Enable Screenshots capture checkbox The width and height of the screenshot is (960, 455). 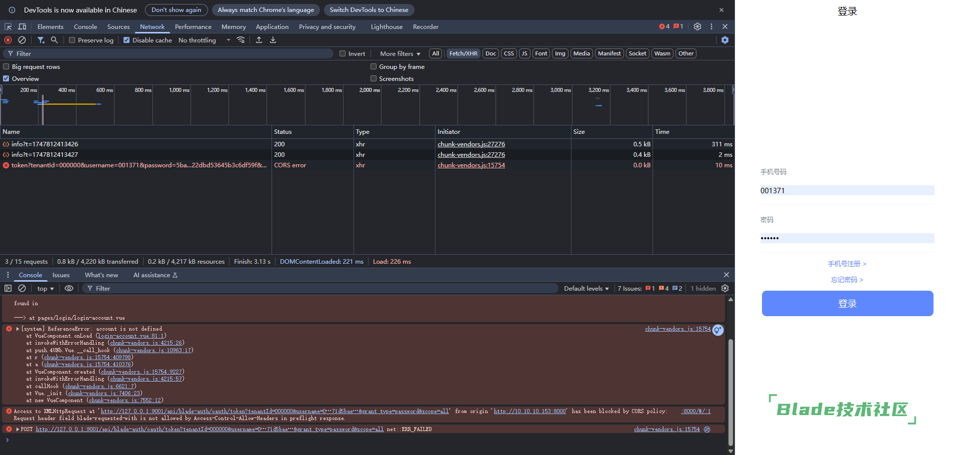click(373, 78)
